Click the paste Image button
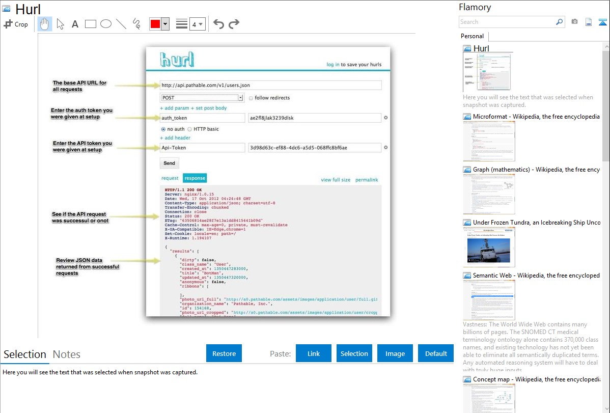This screenshot has height=413, width=610. 395,353
